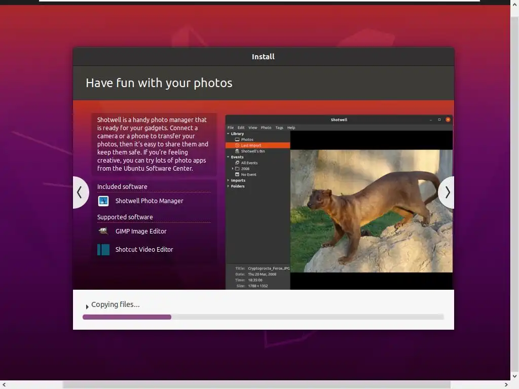519x389 pixels.
Task: Select Last Import in the sidebar
Action: pos(258,145)
